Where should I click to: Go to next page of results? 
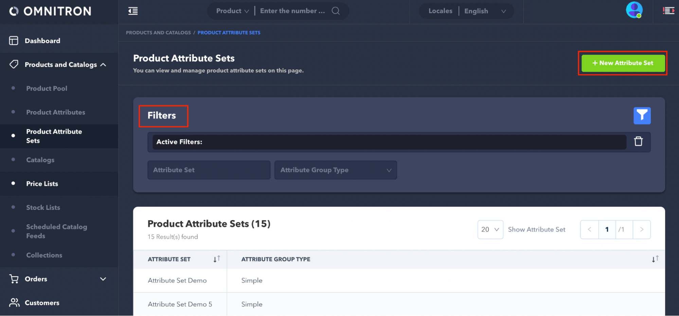pyautogui.click(x=641, y=230)
